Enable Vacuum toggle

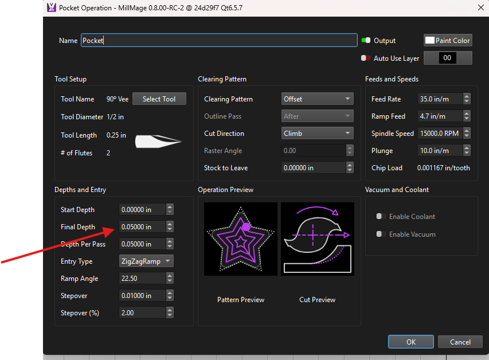(381, 234)
